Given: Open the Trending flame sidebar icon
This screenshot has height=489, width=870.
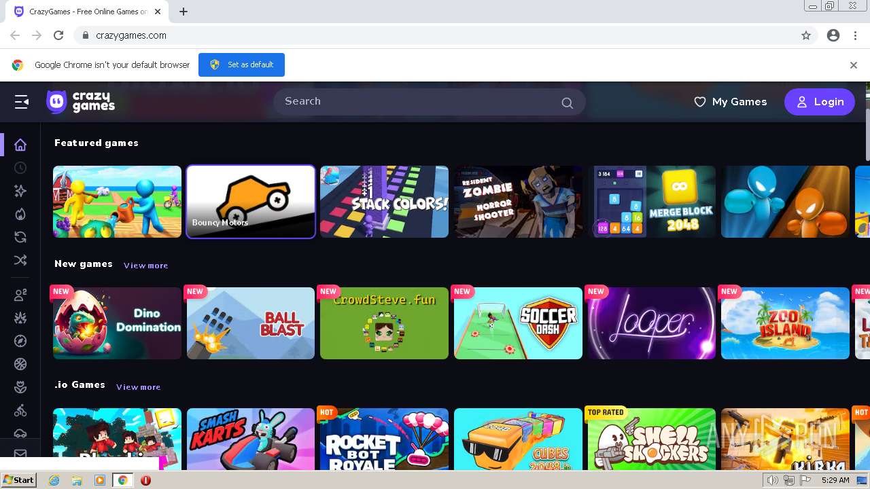Looking at the screenshot, I should pyautogui.click(x=20, y=214).
